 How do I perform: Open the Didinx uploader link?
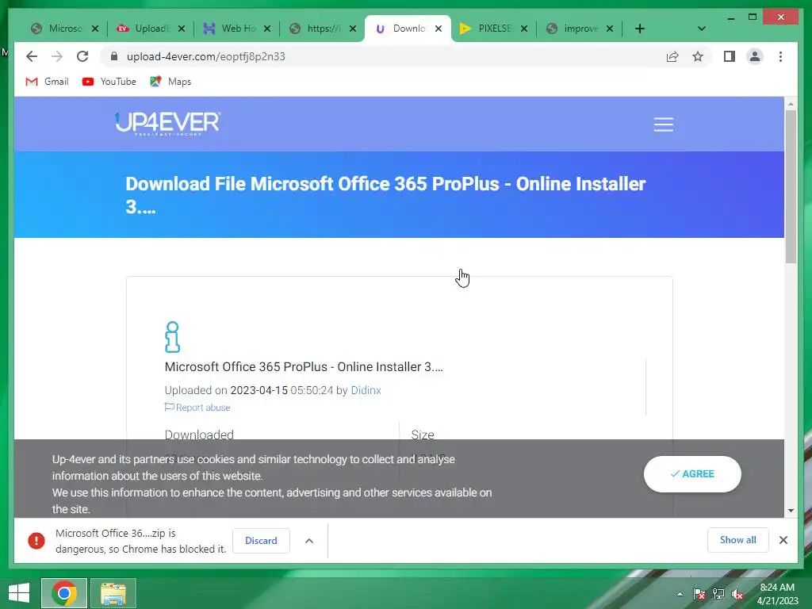[x=366, y=390]
